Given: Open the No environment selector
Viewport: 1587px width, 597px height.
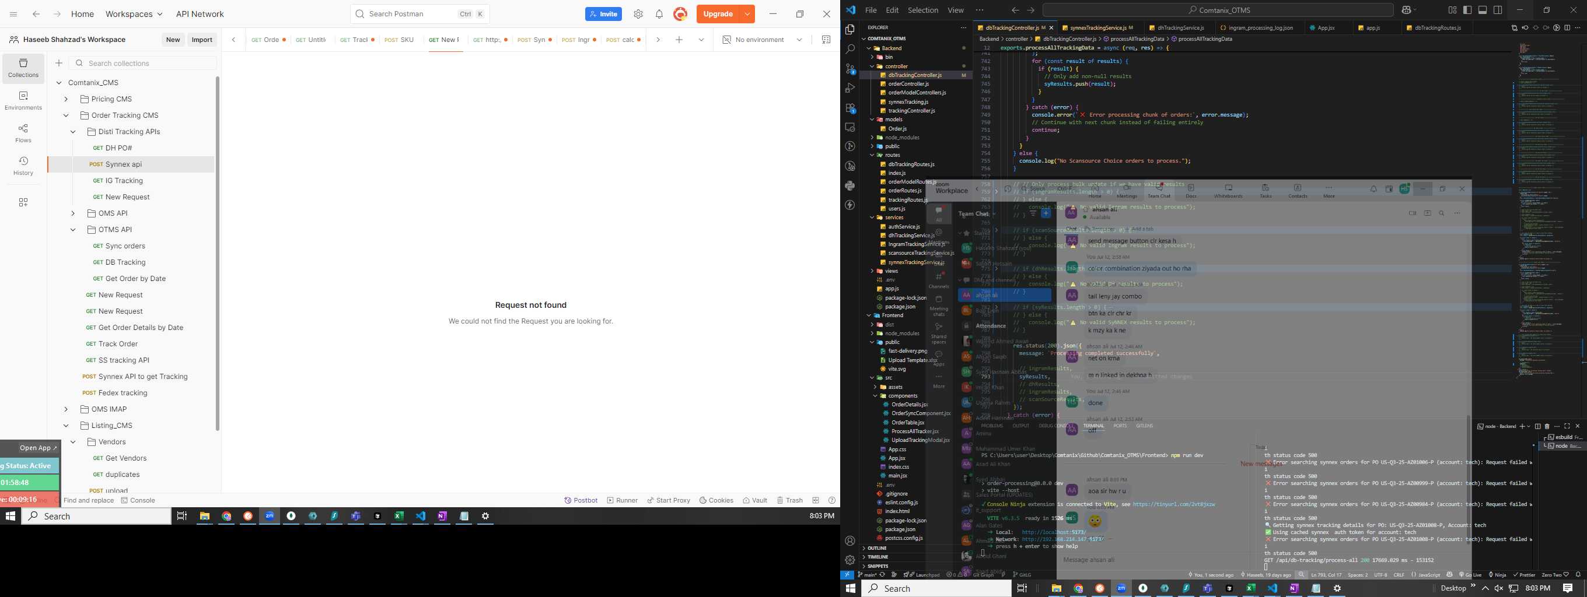Looking at the screenshot, I should point(761,40).
